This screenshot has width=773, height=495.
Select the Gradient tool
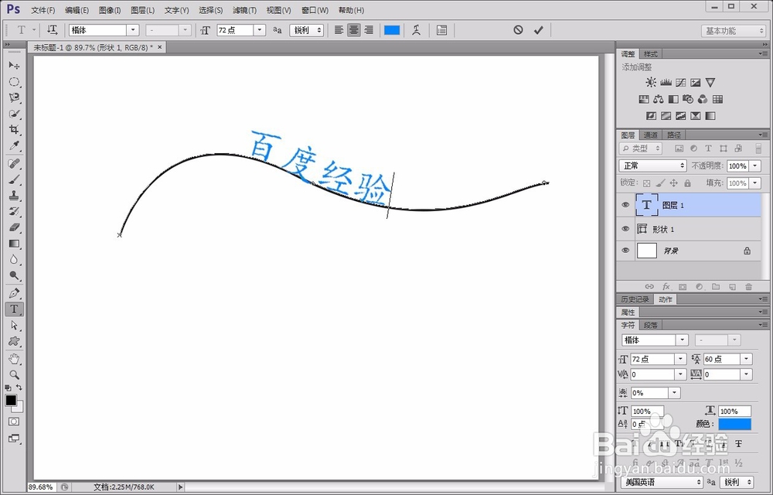(14, 244)
